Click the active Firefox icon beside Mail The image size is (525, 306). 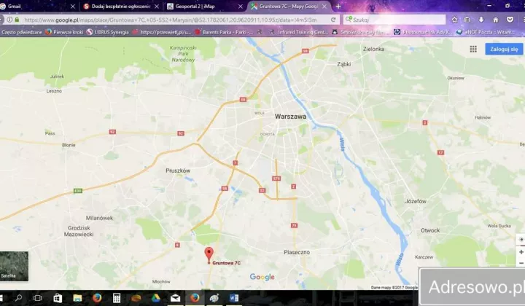tap(195, 298)
